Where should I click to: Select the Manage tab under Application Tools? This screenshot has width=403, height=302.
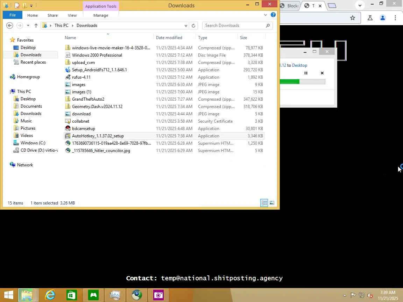101,15
